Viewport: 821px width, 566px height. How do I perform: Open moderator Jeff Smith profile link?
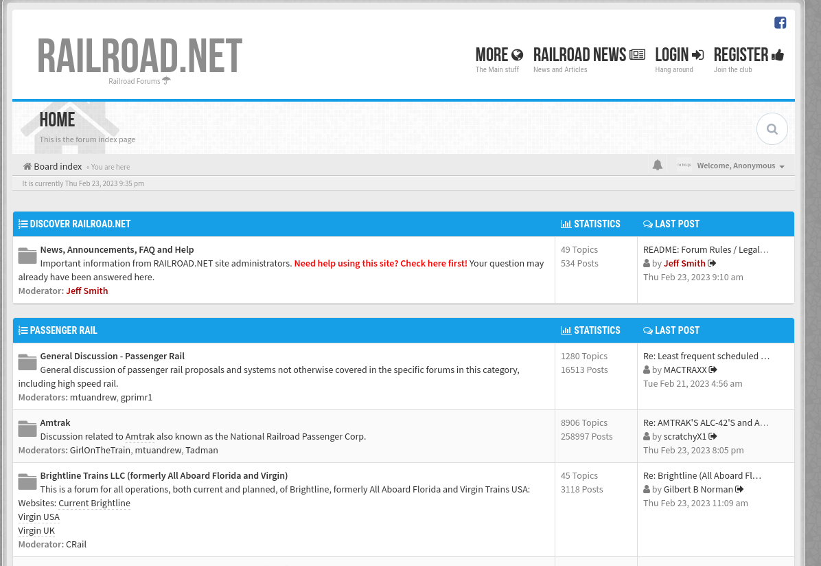coord(87,291)
